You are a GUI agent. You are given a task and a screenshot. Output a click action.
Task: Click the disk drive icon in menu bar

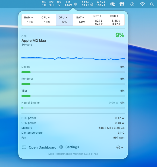point(92,4)
